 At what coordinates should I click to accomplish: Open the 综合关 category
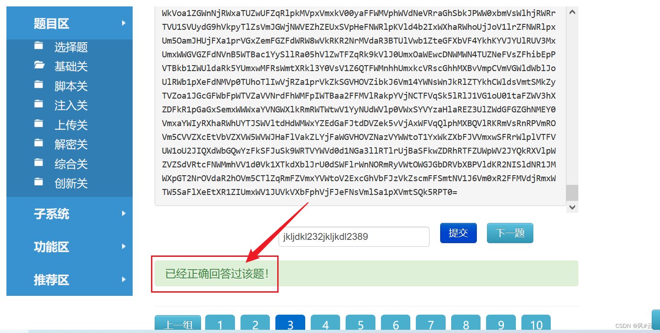[71, 164]
